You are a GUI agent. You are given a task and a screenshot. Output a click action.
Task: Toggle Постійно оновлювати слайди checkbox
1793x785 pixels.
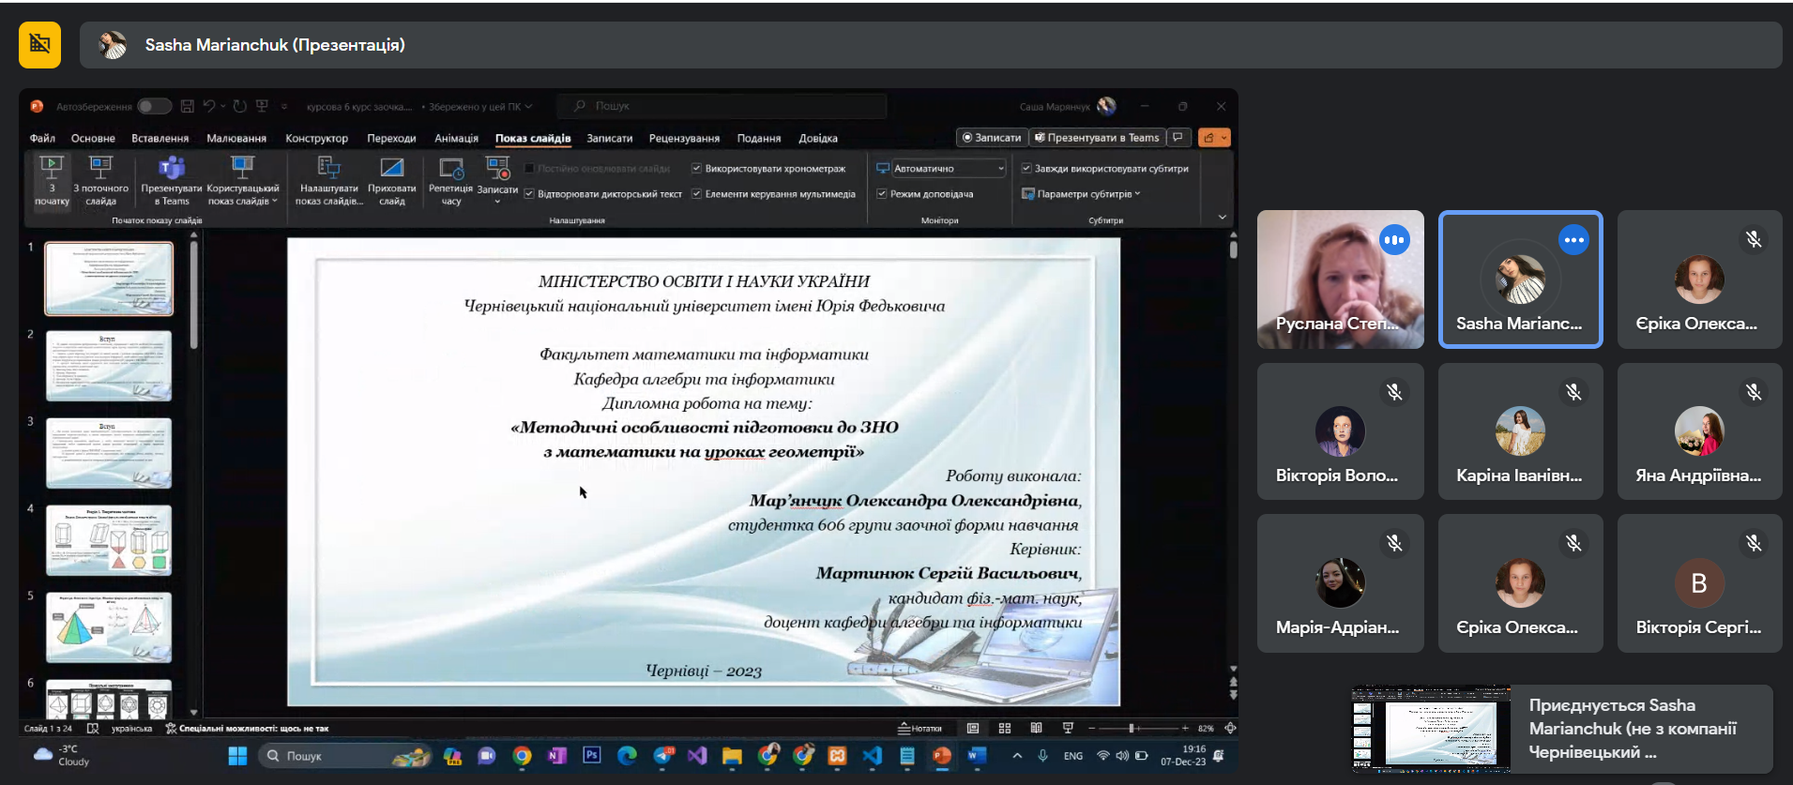click(529, 169)
